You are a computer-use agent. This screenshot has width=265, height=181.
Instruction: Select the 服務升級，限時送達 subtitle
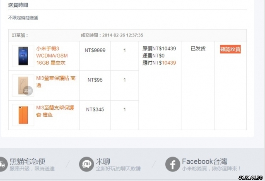pyautogui.click(x=32, y=169)
